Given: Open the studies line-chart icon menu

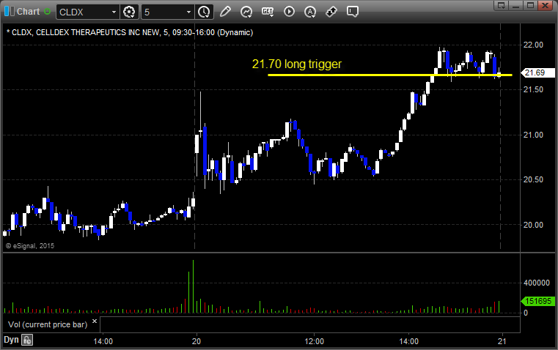Looking at the screenshot, I should (246, 12).
